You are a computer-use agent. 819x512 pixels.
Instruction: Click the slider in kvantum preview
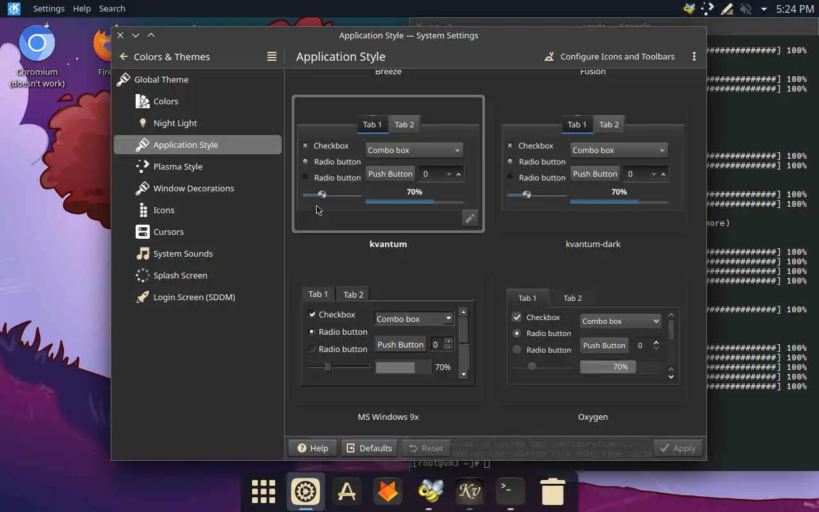331,195
